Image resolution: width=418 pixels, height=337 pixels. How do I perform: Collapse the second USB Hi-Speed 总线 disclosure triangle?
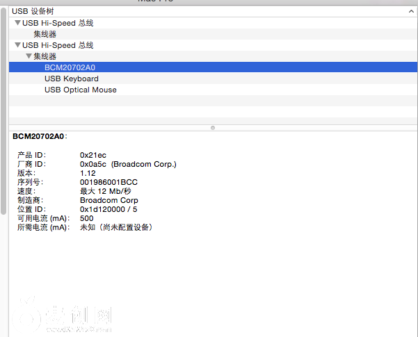[x=17, y=45]
